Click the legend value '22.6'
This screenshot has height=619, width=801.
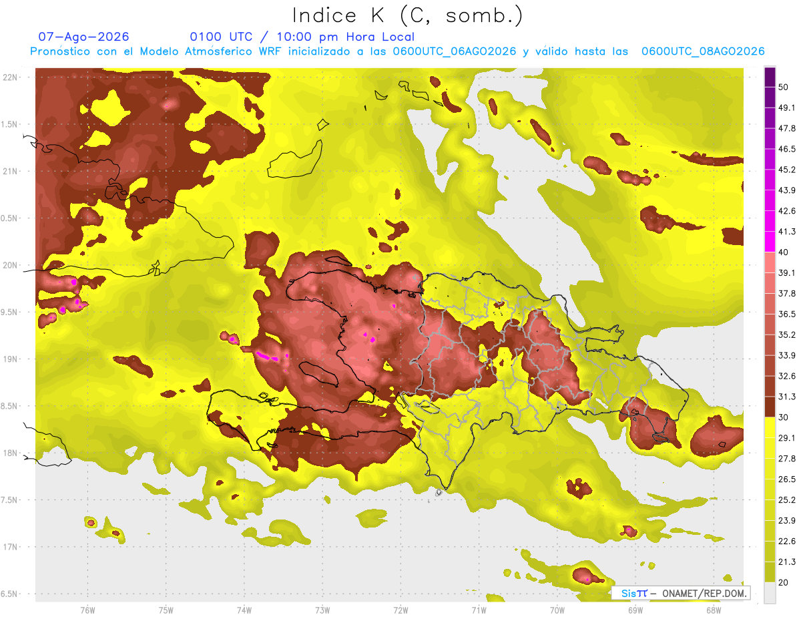[786, 542]
